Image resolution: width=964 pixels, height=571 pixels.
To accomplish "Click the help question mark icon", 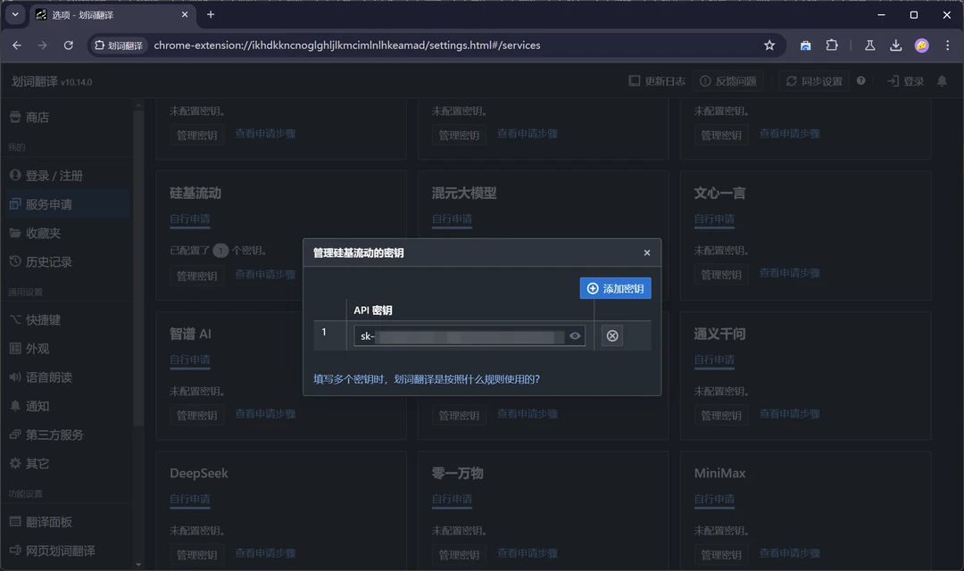I will coord(860,80).
